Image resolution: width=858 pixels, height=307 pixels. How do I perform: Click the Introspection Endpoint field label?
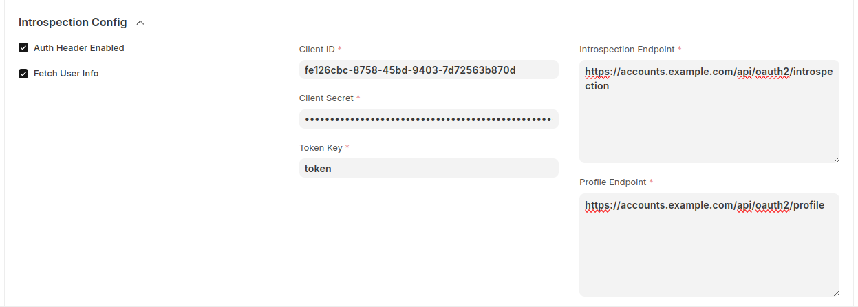tap(627, 50)
